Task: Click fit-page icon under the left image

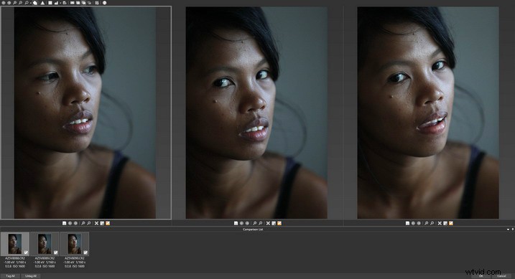Action: point(65,223)
